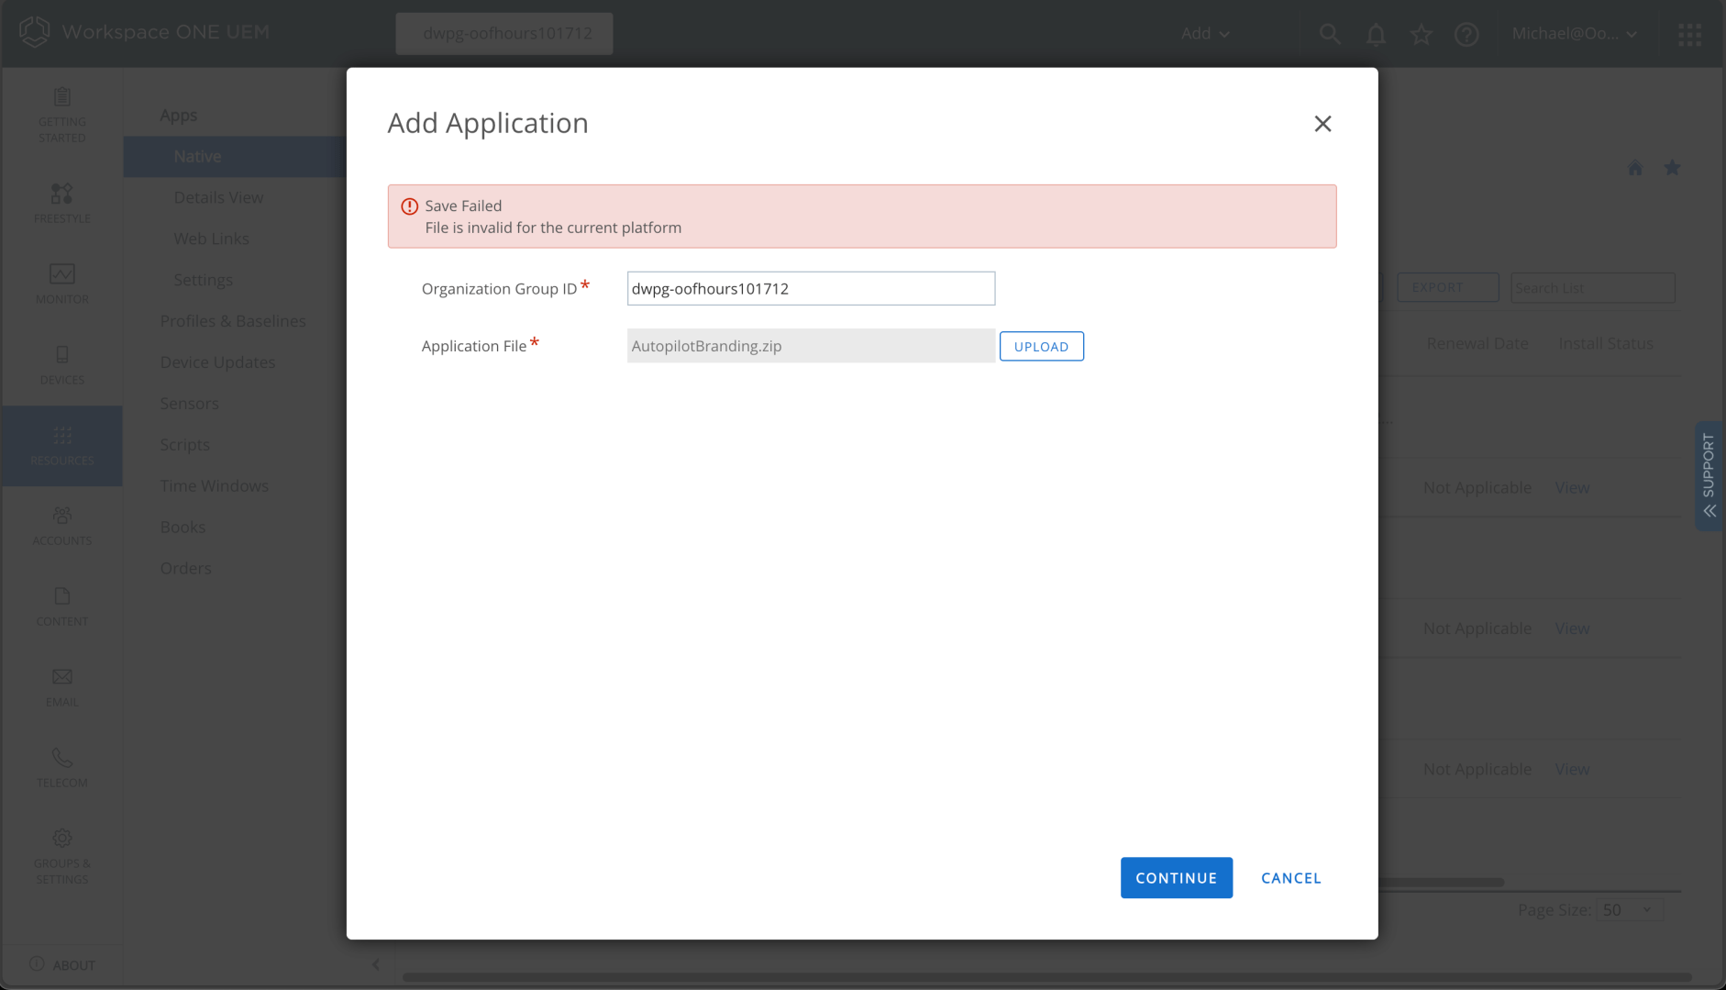Select Profiles & Baselines menu item
This screenshot has height=990, width=1726.
tap(233, 321)
